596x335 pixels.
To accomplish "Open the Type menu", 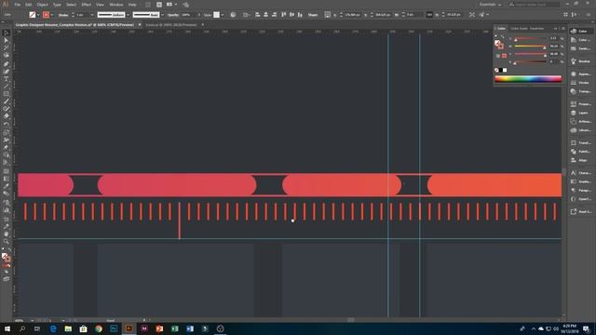I will (x=57, y=5).
